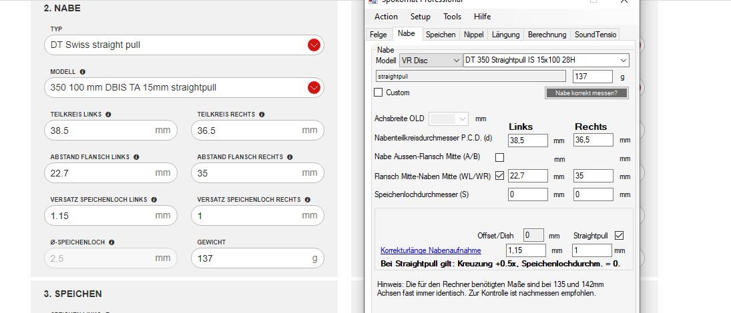
Task: Click info icon next to VERSATZ SPEICHENLOCH RECHTS
Action: tap(307, 200)
